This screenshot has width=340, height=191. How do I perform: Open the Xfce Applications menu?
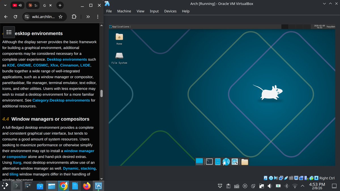(x=120, y=27)
